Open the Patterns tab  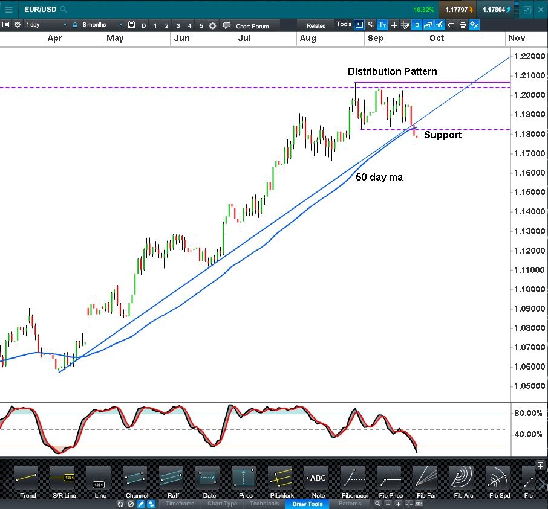click(x=350, y=504)
